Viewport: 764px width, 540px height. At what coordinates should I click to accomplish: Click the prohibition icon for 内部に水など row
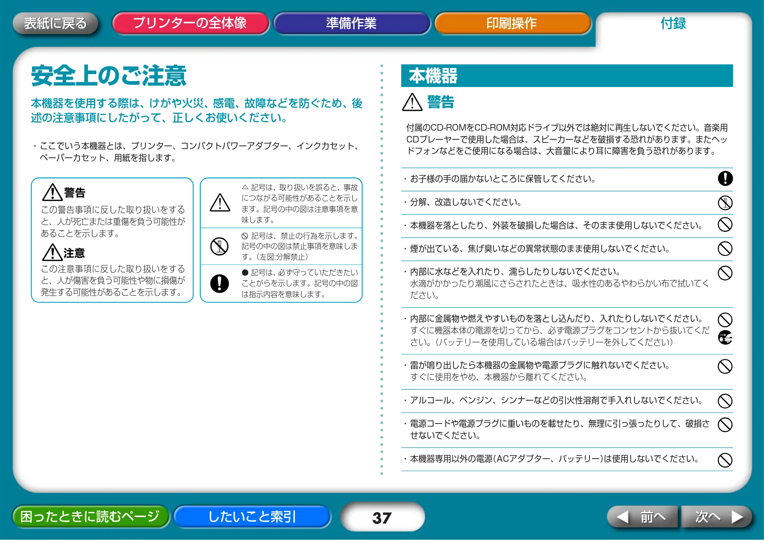(x=725, y=273)
